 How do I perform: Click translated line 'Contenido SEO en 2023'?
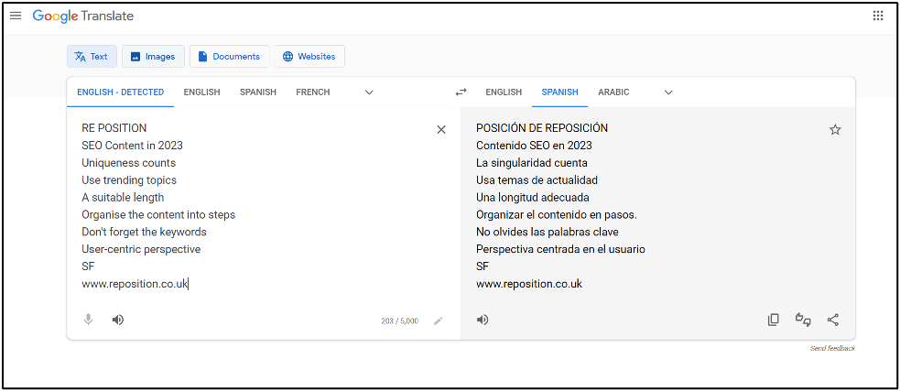coord(534,146)
